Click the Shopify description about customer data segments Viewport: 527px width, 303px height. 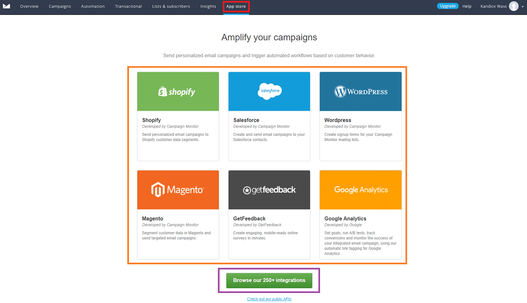pyautogui.click(x=175, y=137)
